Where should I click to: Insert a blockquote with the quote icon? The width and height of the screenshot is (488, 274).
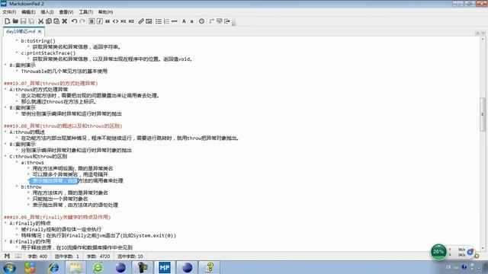[x=108, y=21]
